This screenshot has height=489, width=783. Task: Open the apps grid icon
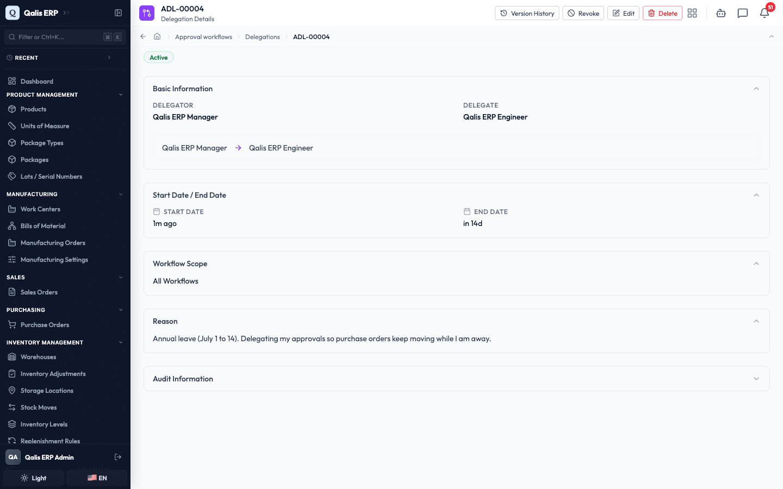click(692, 13)
